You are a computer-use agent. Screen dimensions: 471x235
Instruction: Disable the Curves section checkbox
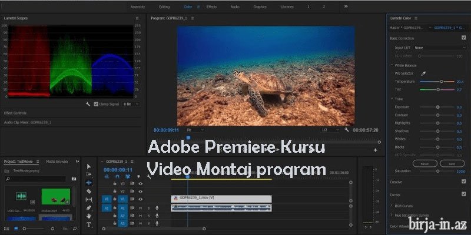click(464, 194)
